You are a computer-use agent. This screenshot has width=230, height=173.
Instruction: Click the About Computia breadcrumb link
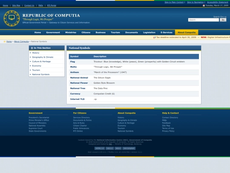pyautogui.click(x=21, y=41)
